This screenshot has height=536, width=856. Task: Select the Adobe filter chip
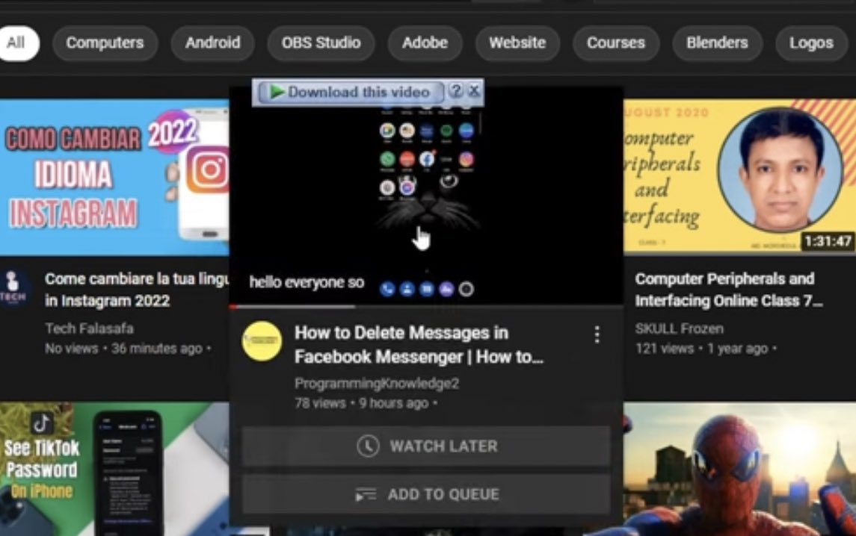(425, 43)
